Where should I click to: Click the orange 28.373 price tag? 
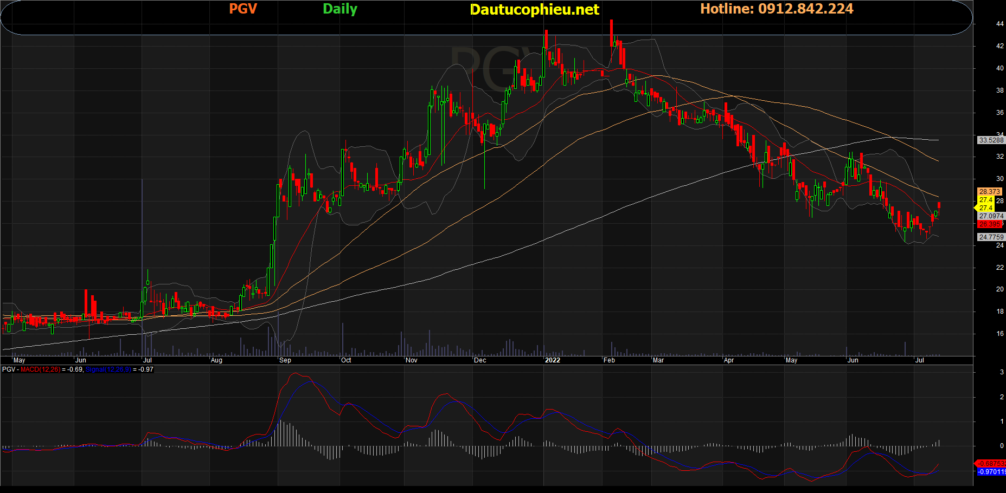click(x=989, y=192)
